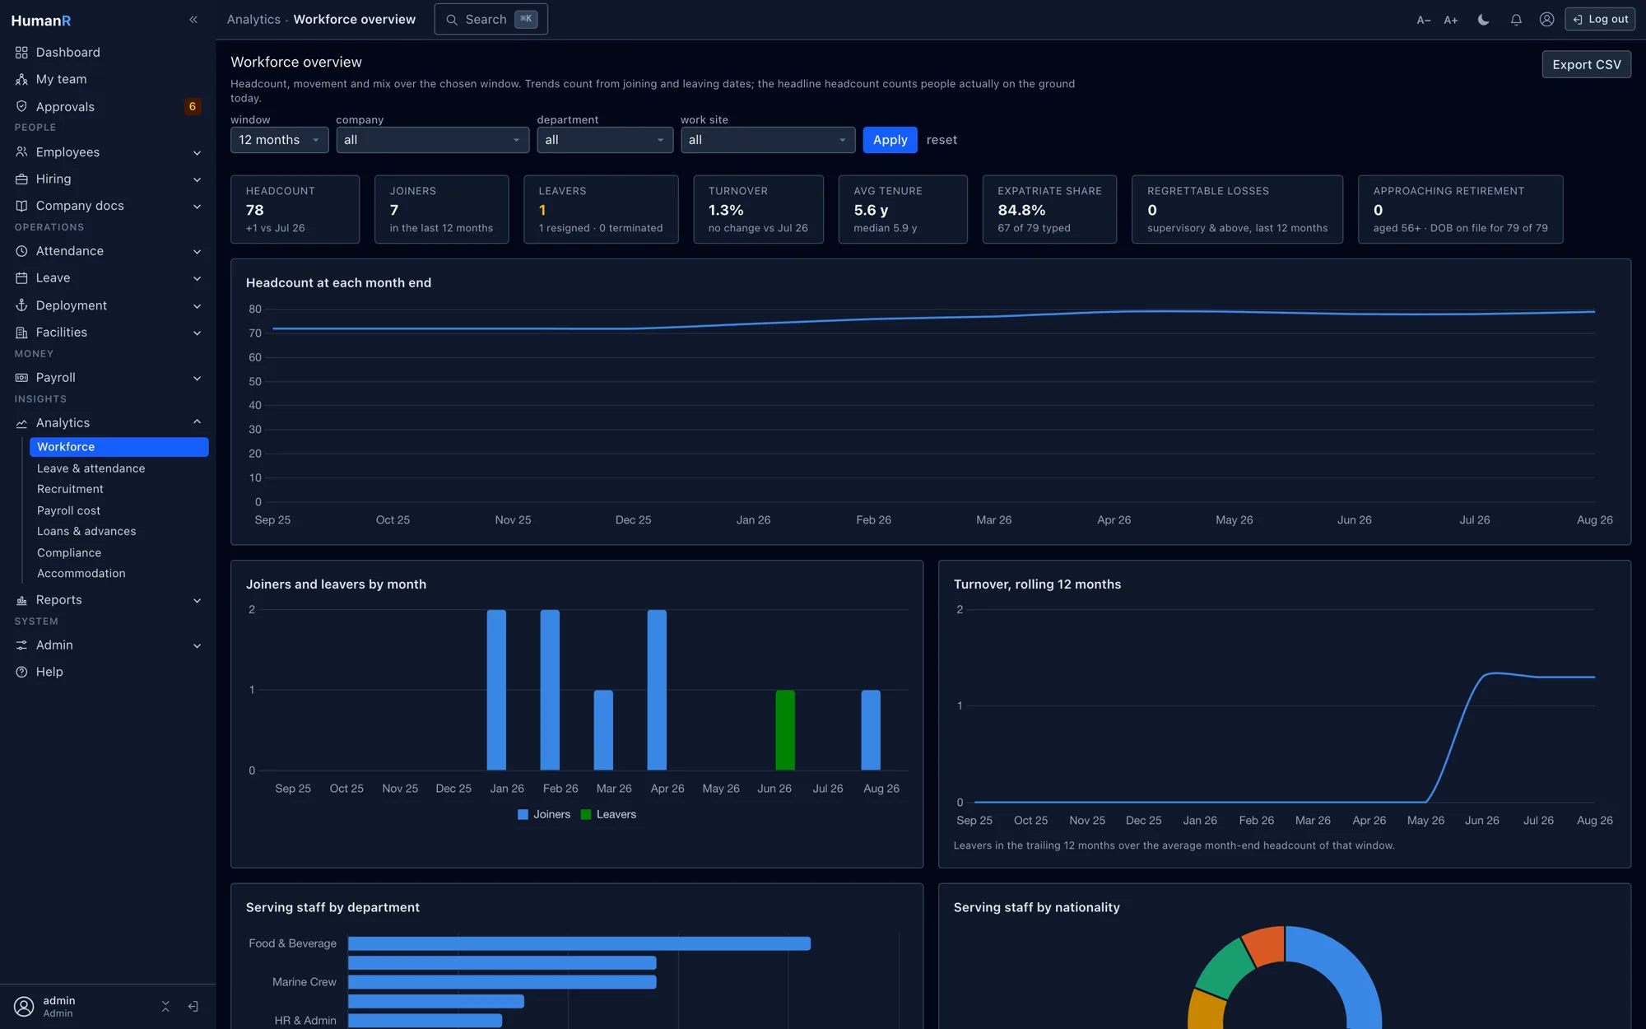Image resolution: width=1646 pixels, height=1029 pixels.
Task: Expand the Reports menu chevron
Action: pos(197,601)
